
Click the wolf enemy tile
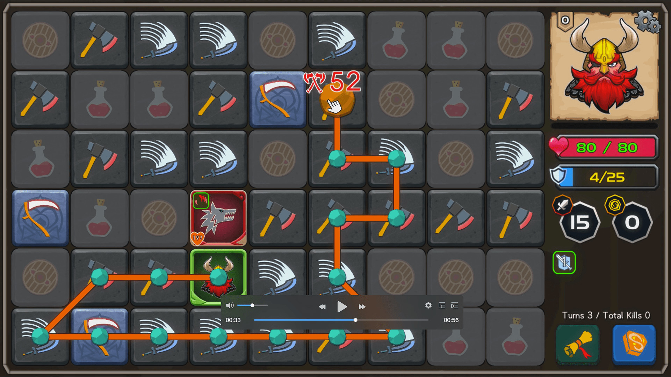tap(218, 218)
